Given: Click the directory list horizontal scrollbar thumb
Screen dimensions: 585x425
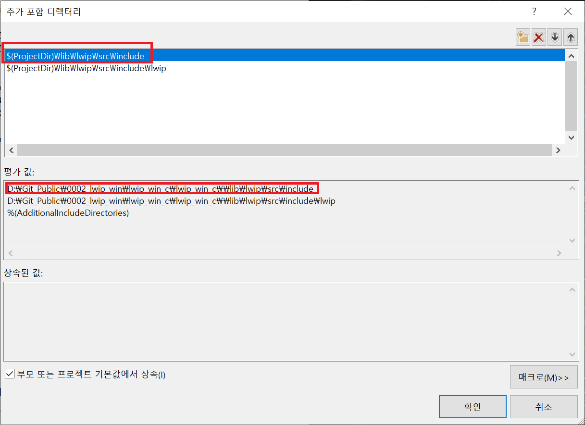Looking at the screenshot, I should coord(285,150).
